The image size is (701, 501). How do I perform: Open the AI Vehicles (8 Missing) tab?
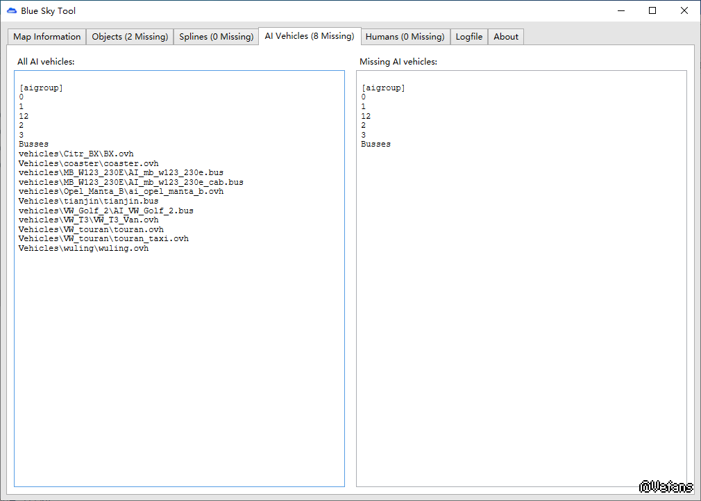309,36
